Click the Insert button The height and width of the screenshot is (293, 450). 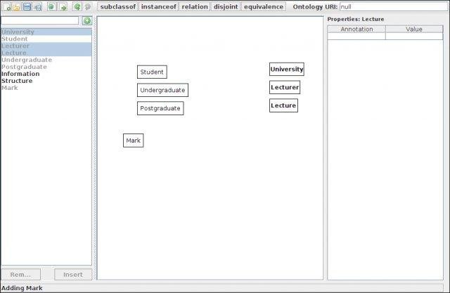[73, 275]
